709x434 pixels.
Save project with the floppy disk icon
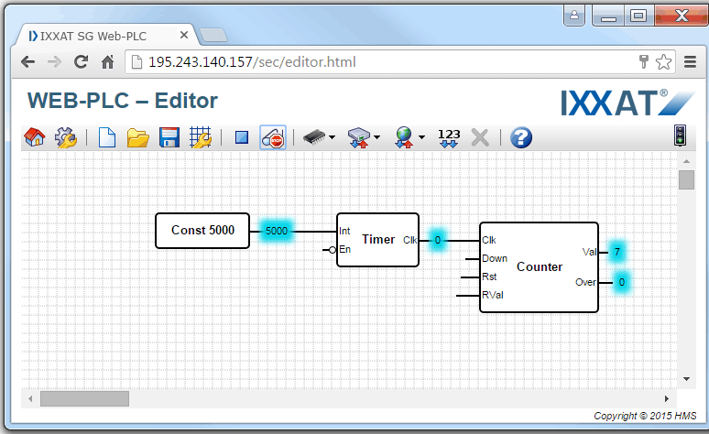(169, 137)
